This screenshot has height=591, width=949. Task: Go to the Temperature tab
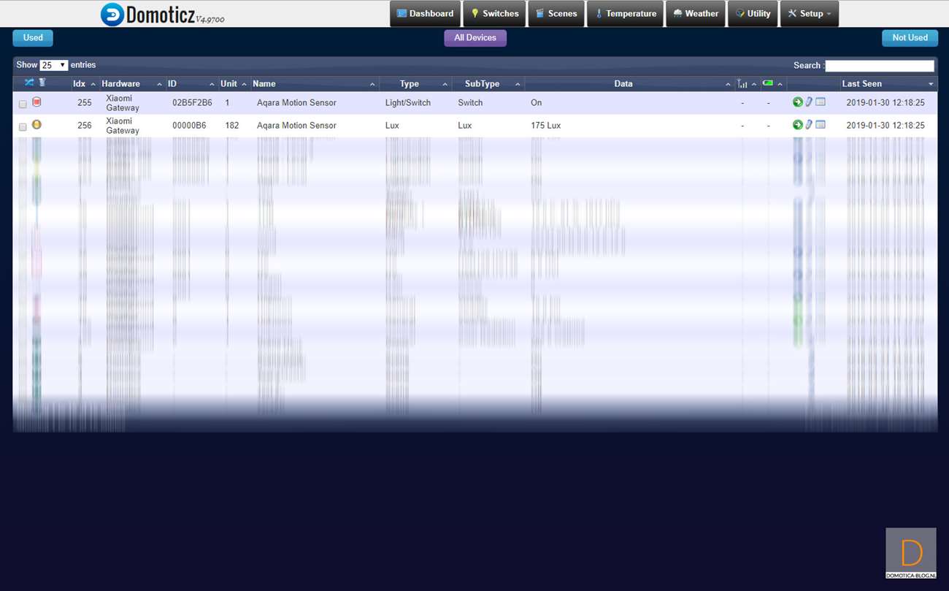tap(625, 14)
